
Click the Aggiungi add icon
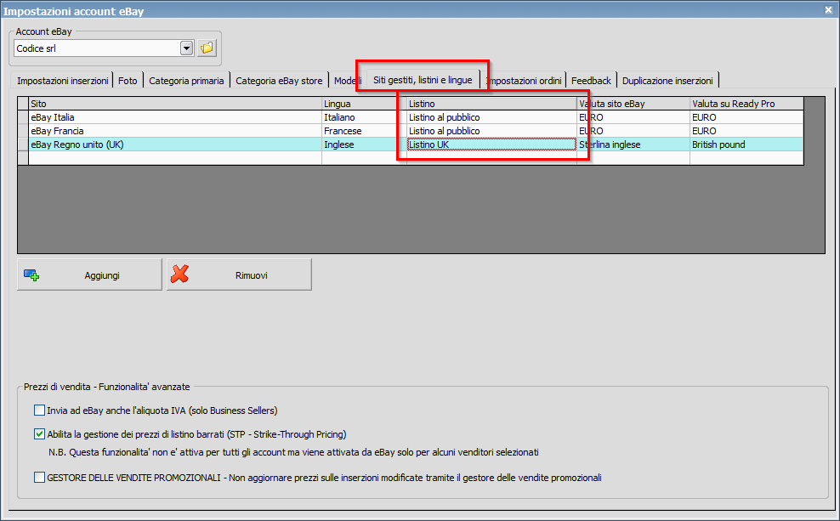(31, 275)
